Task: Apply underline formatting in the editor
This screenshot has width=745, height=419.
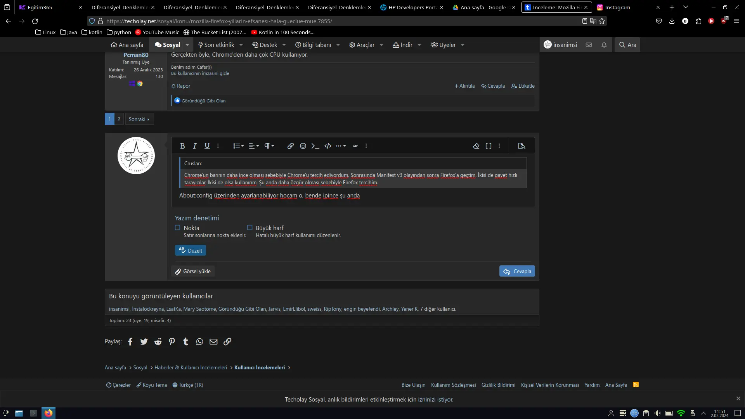Action: click(x=207, y=146)
